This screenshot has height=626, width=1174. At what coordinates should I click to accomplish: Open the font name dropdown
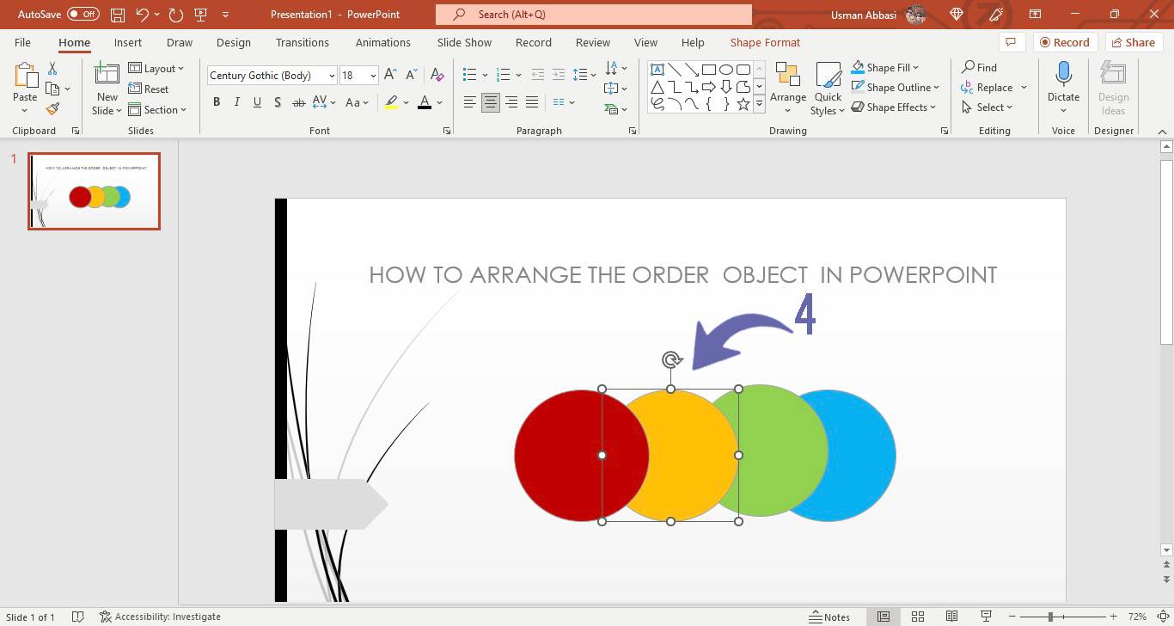332,76
